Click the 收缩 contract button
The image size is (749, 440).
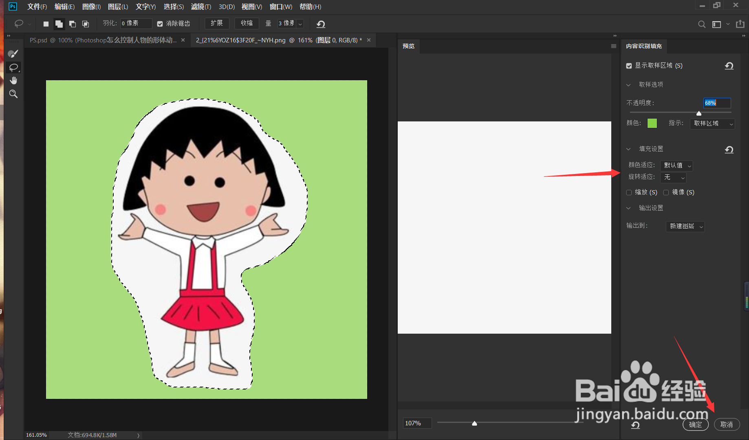[x=247, y=24]
